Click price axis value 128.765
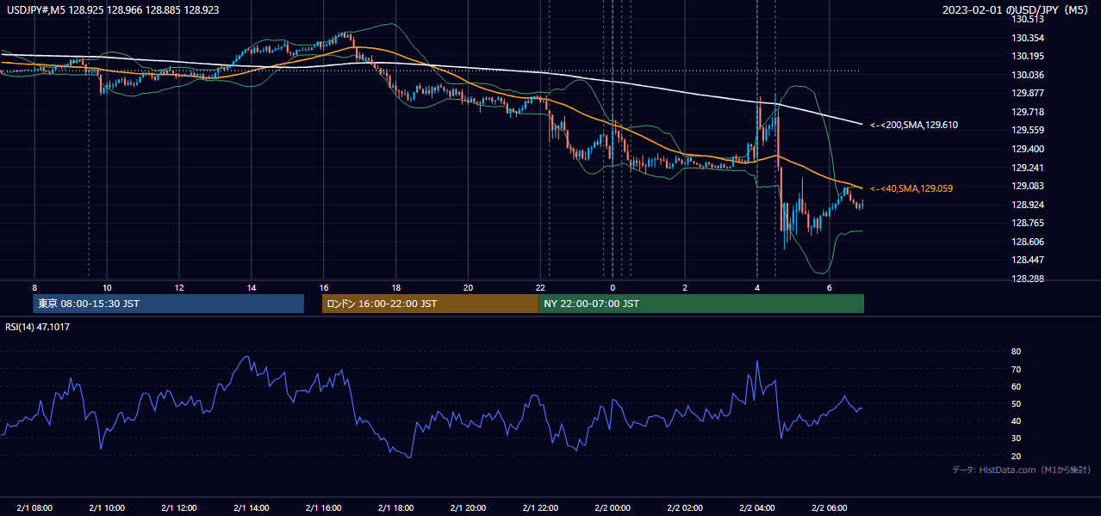 (1029, 223)
